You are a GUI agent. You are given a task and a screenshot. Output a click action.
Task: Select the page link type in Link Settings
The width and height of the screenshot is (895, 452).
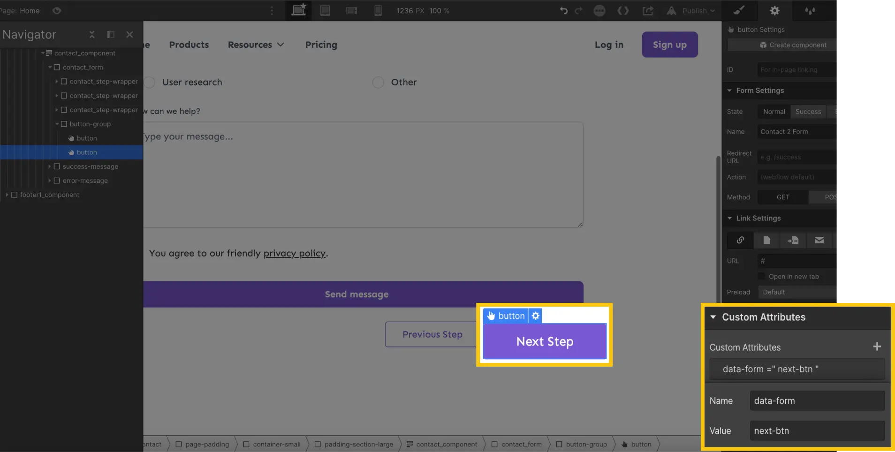point(766,240)
